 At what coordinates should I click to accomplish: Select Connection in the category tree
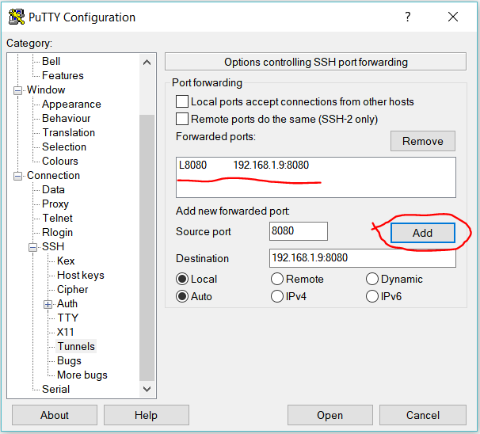coord(53,176)
